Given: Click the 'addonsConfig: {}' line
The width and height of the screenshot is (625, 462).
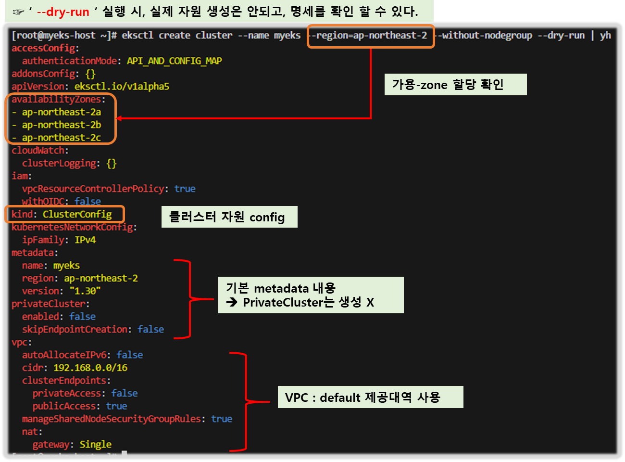Looking at the screenshot, I should 54,74.
